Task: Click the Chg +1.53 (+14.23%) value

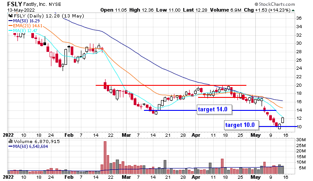Action: pos(267,10)
